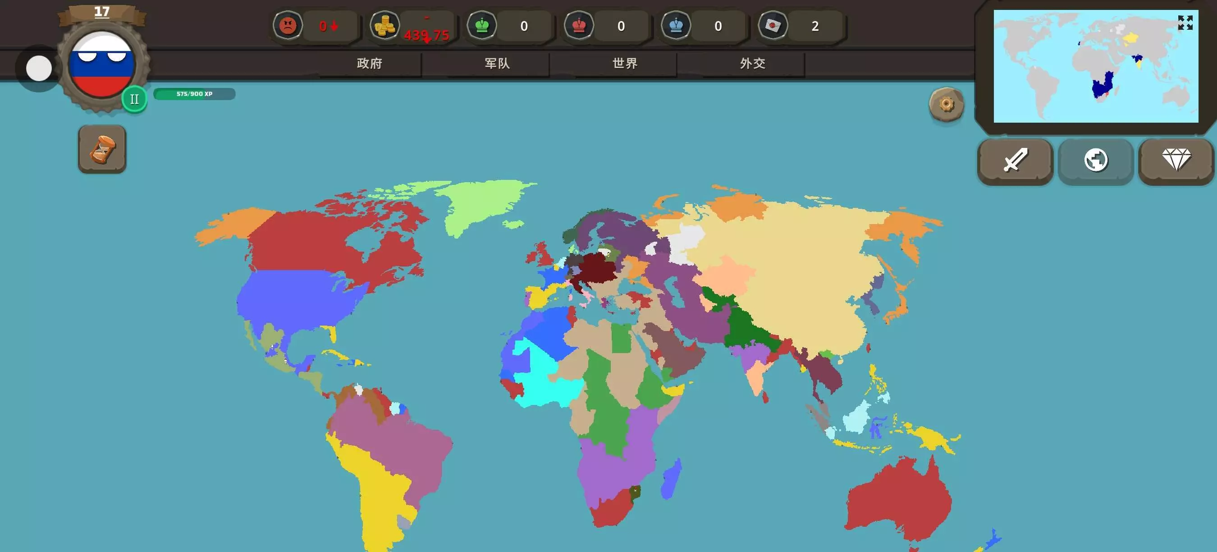Click the 575/900 XP progress bar

[x=194, y=94]
